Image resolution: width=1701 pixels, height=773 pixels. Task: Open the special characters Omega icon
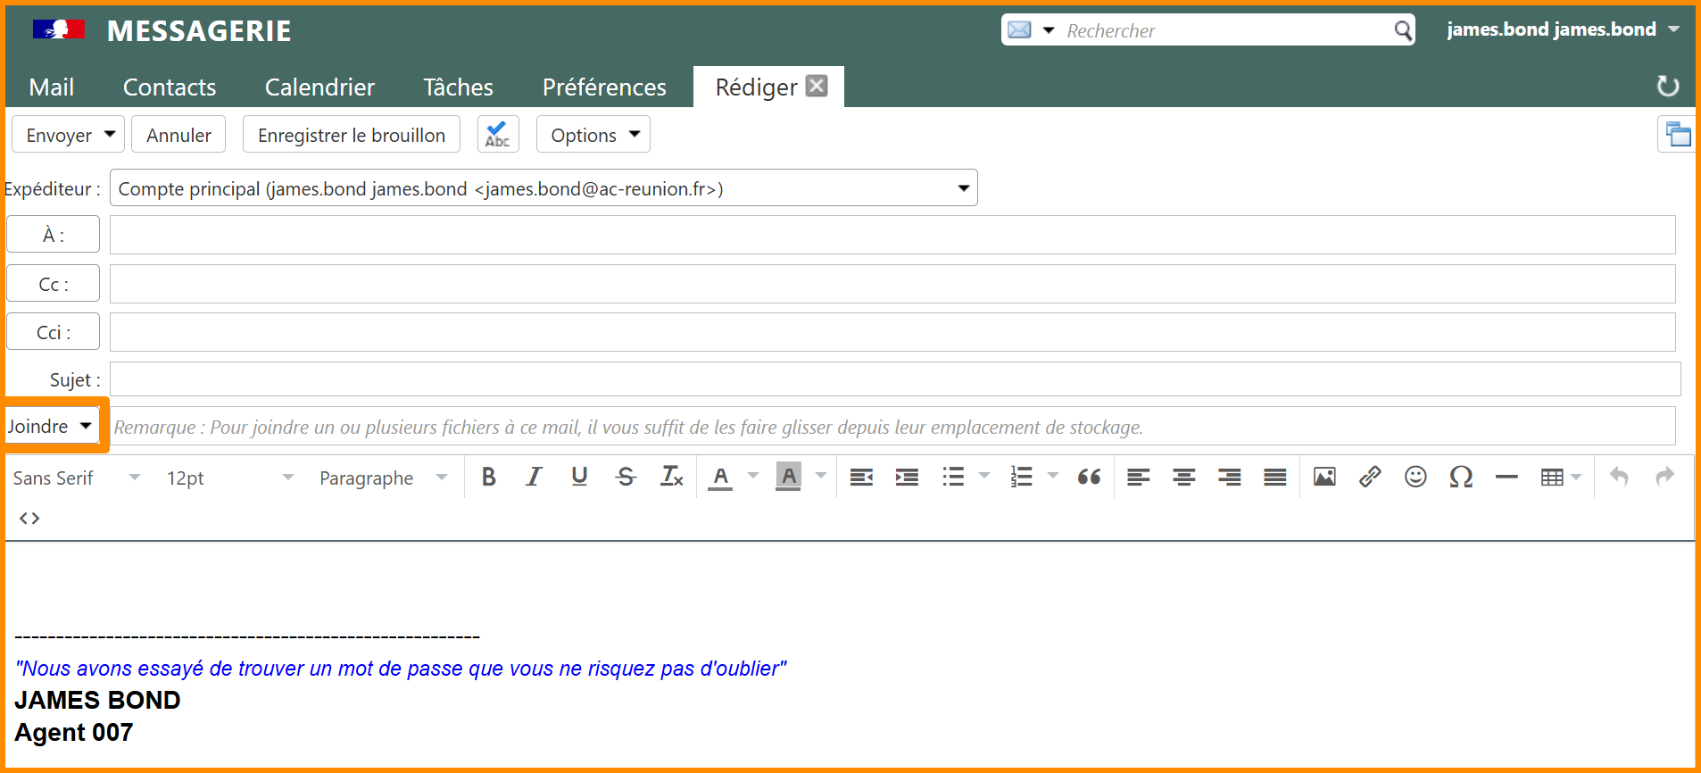tap(1461, 478)
